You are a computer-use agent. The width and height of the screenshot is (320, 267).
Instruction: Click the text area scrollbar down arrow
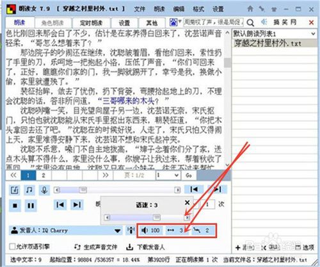point(227,165)
